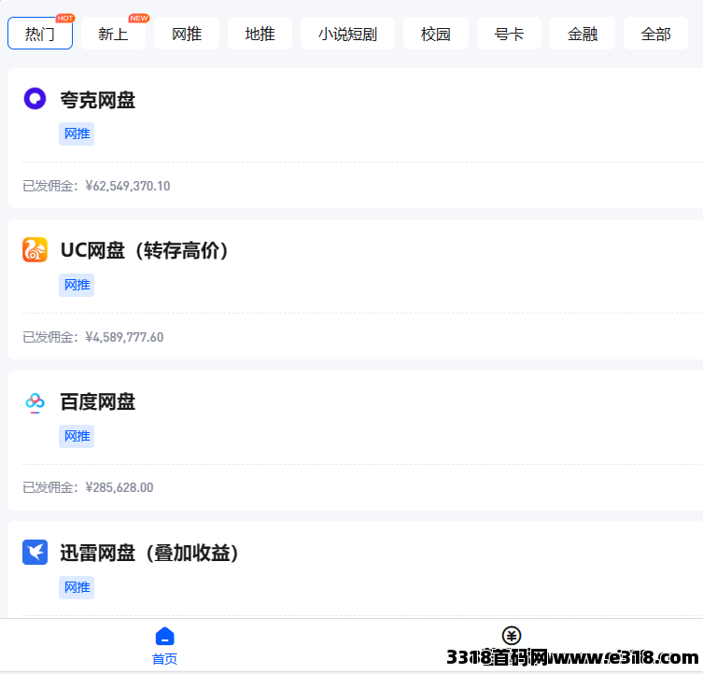
Task: Click the 首页 label in bottom navigation
Action: (x=164, y=659)
